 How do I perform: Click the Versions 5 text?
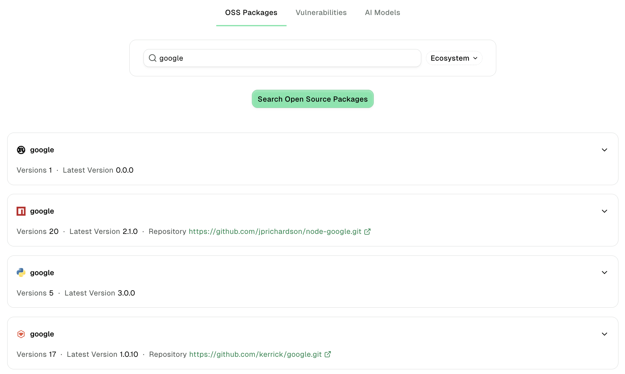click(x=35, y=293)
